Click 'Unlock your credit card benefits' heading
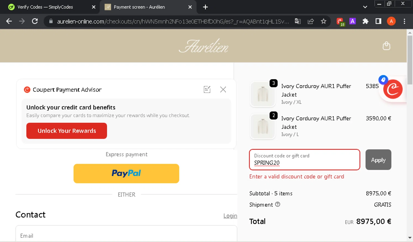 pos(71,107)
